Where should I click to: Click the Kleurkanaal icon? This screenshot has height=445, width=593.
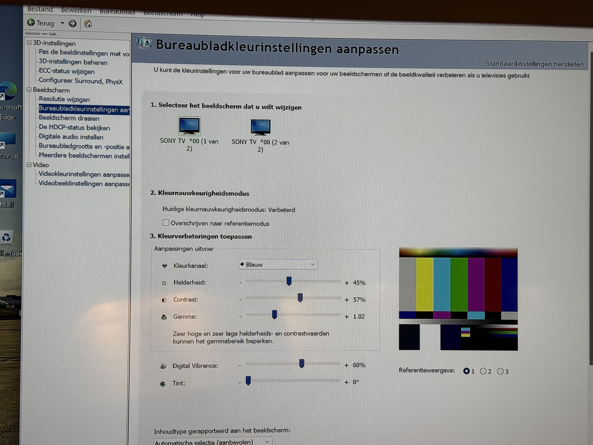pos(165,266)
